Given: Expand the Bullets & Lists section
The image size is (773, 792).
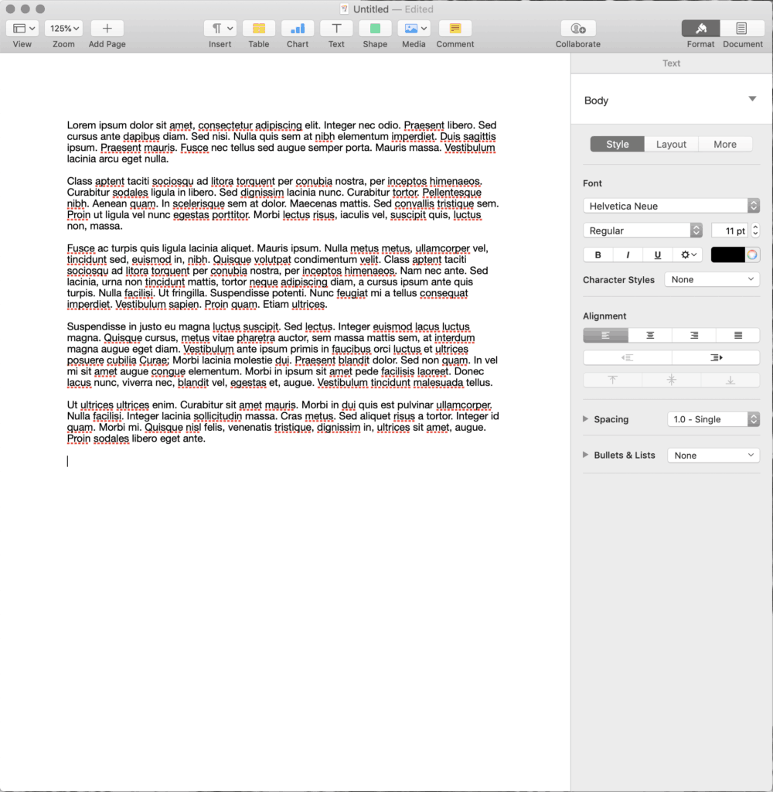Looking at the screenshot, I should pos(586,455).
